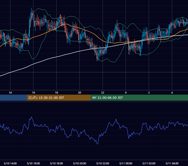Click the 5/10 22:00 time label

point(103,163)
